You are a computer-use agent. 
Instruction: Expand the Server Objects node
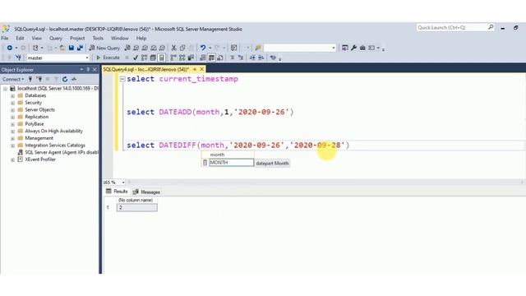pyautogui.click(x=13, y=109)
